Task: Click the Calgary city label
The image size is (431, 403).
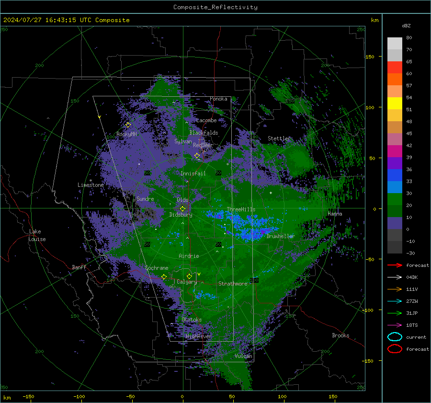Action: (x=187, y=282)
